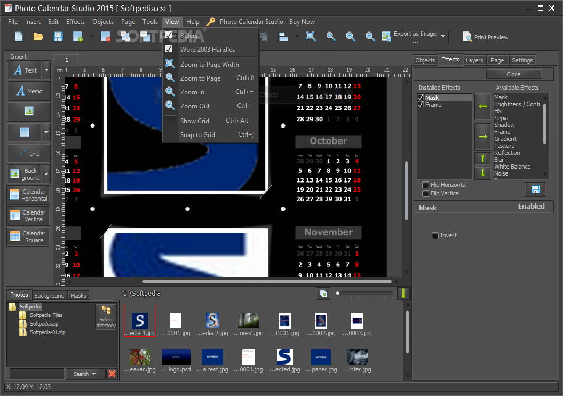Insert a Line object

[x=29, y=153]
